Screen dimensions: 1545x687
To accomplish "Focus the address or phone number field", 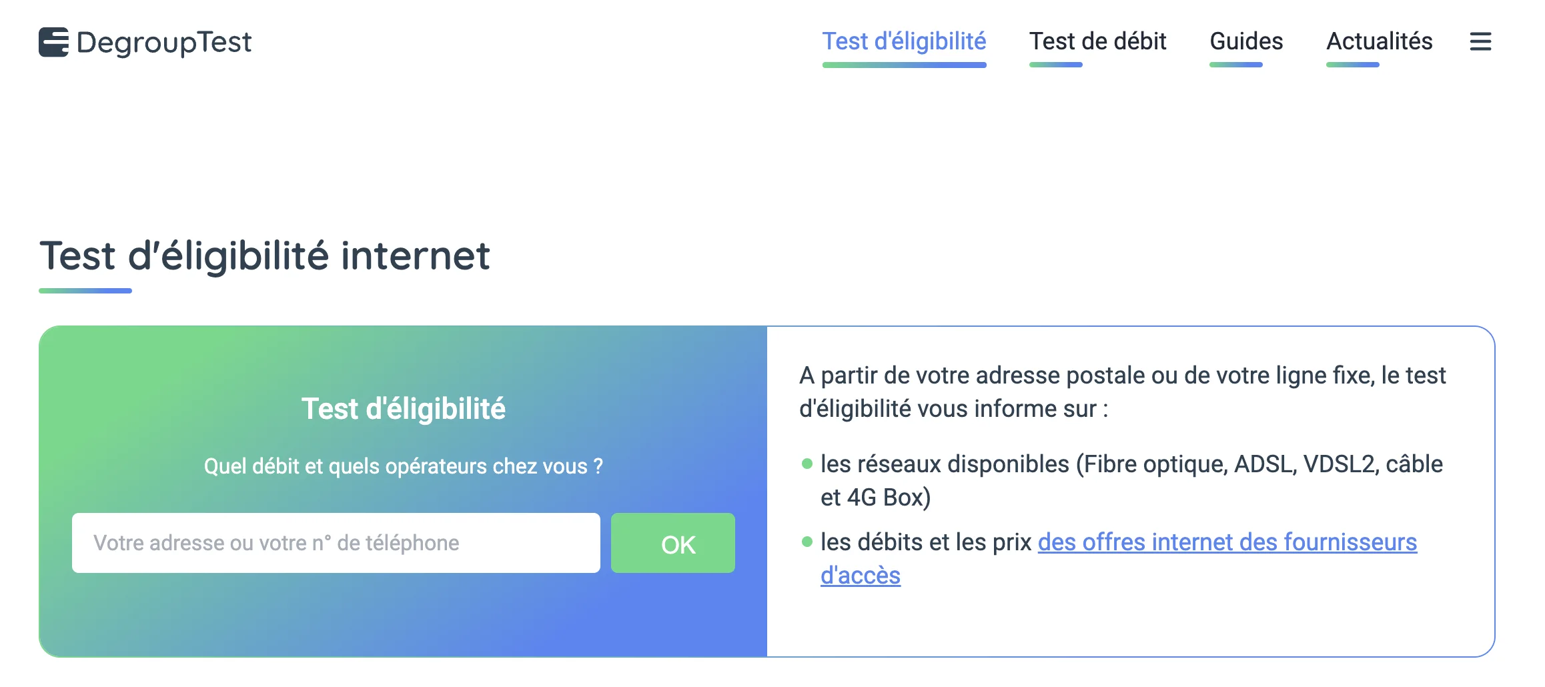I will pyautogui.click(x=336, y=543).
